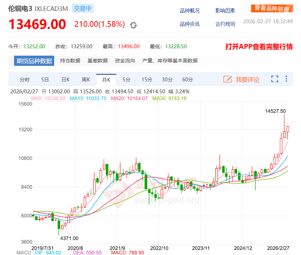Refresh the latest copper price quote
The image size is (301, 255).
[133, 25]
